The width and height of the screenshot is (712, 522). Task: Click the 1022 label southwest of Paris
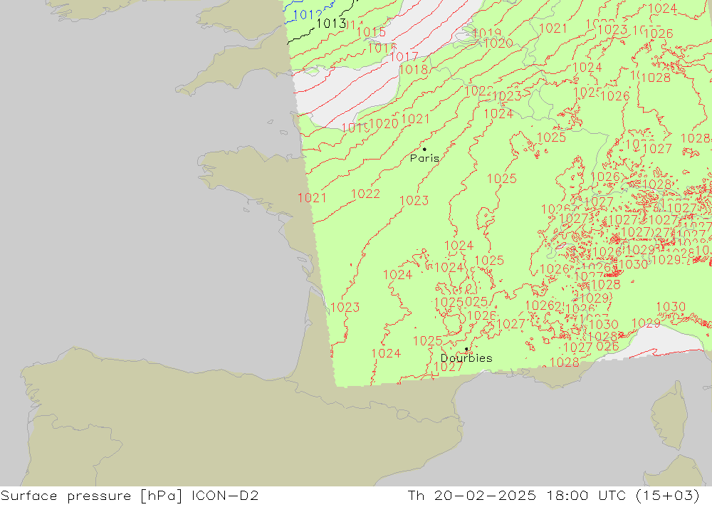365,194
